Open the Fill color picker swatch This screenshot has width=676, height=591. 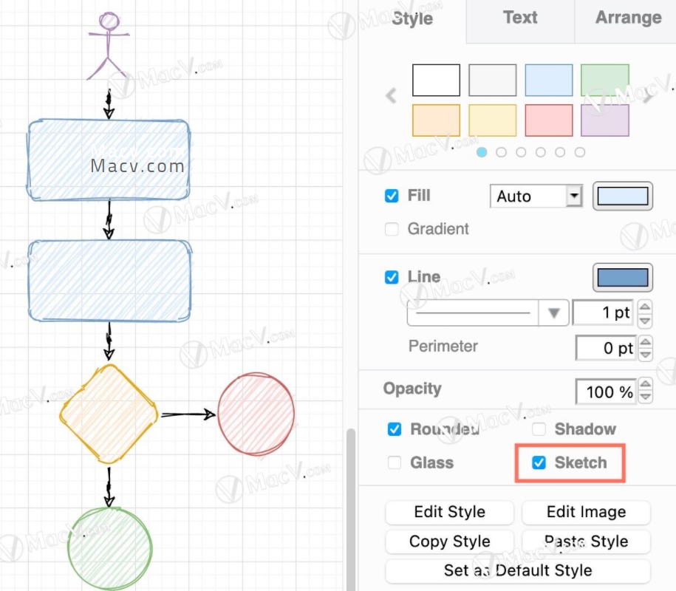pos(623,196)
